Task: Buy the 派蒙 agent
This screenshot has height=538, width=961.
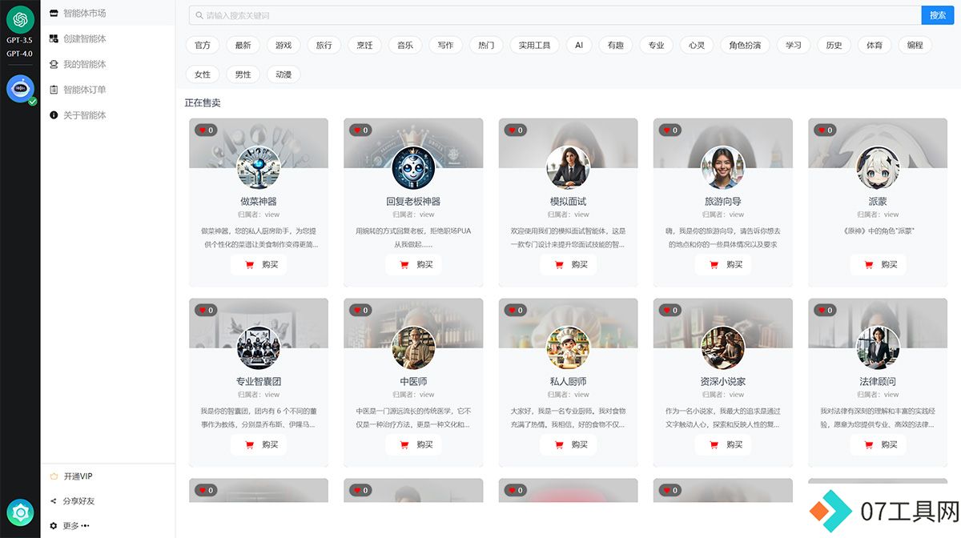Action: pyautogui.click(x=878, y=264)
